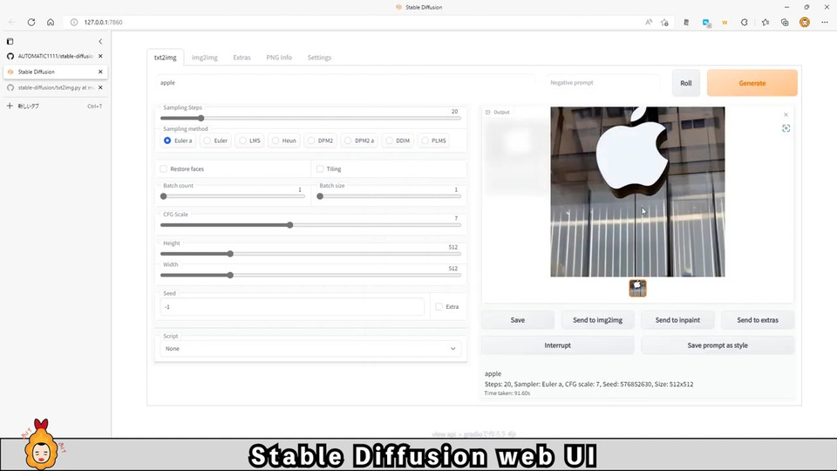Select Heun sampling method
This screenshot has width=837, height=471.
click(284, 140)
